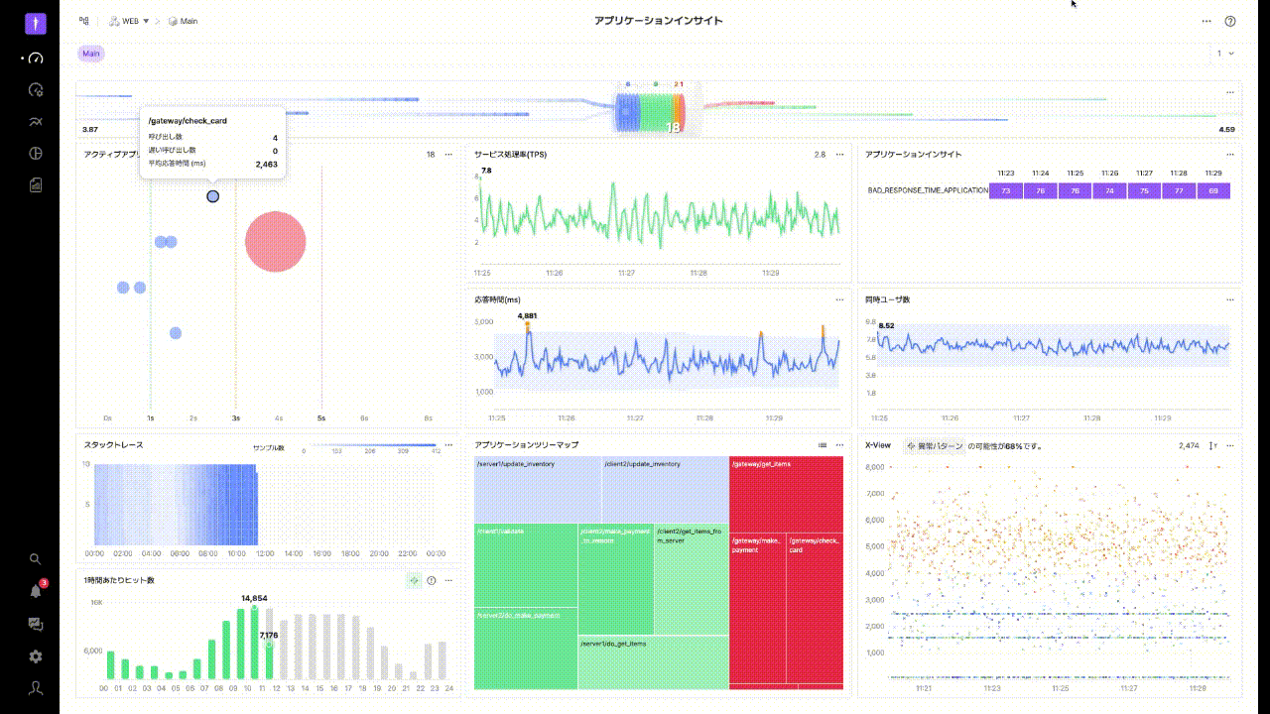Select the Main tab chip
The height and width of the screenshot is (714, 1270).
91,54
